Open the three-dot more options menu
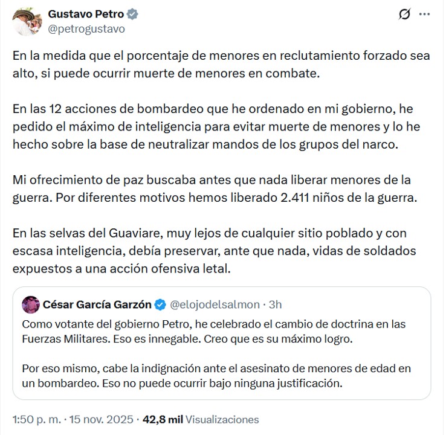This screenshot has width=446, height=435. click(425, 14)
